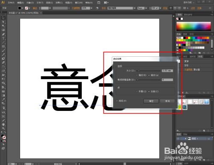Select the Gradient tool
The width and height of the screenshot is (214, 165).
click(3, 95)
